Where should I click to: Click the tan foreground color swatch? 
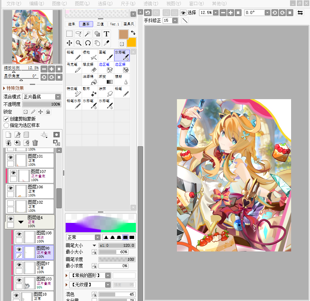123,34
